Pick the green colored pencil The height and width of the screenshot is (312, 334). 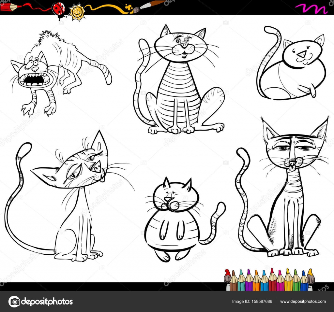coord(297,280)
